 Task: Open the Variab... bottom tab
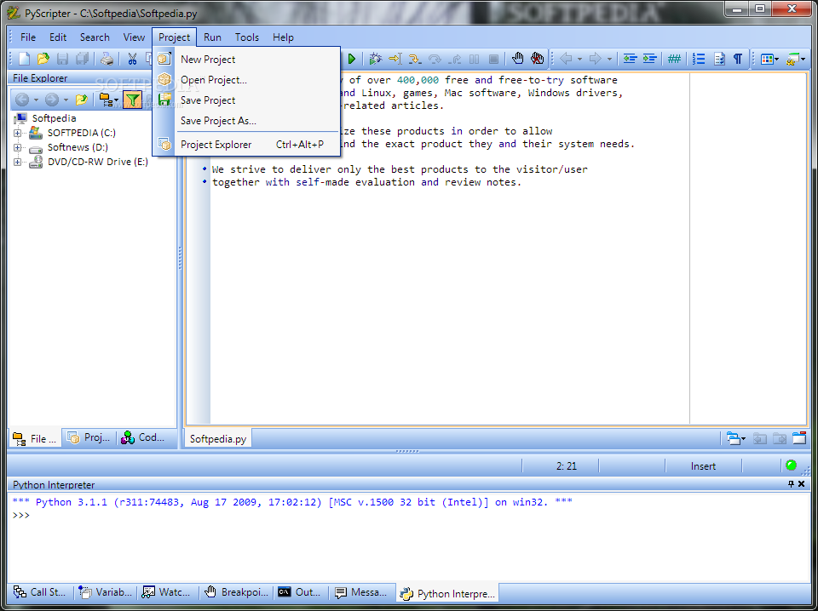pos(106,592)
